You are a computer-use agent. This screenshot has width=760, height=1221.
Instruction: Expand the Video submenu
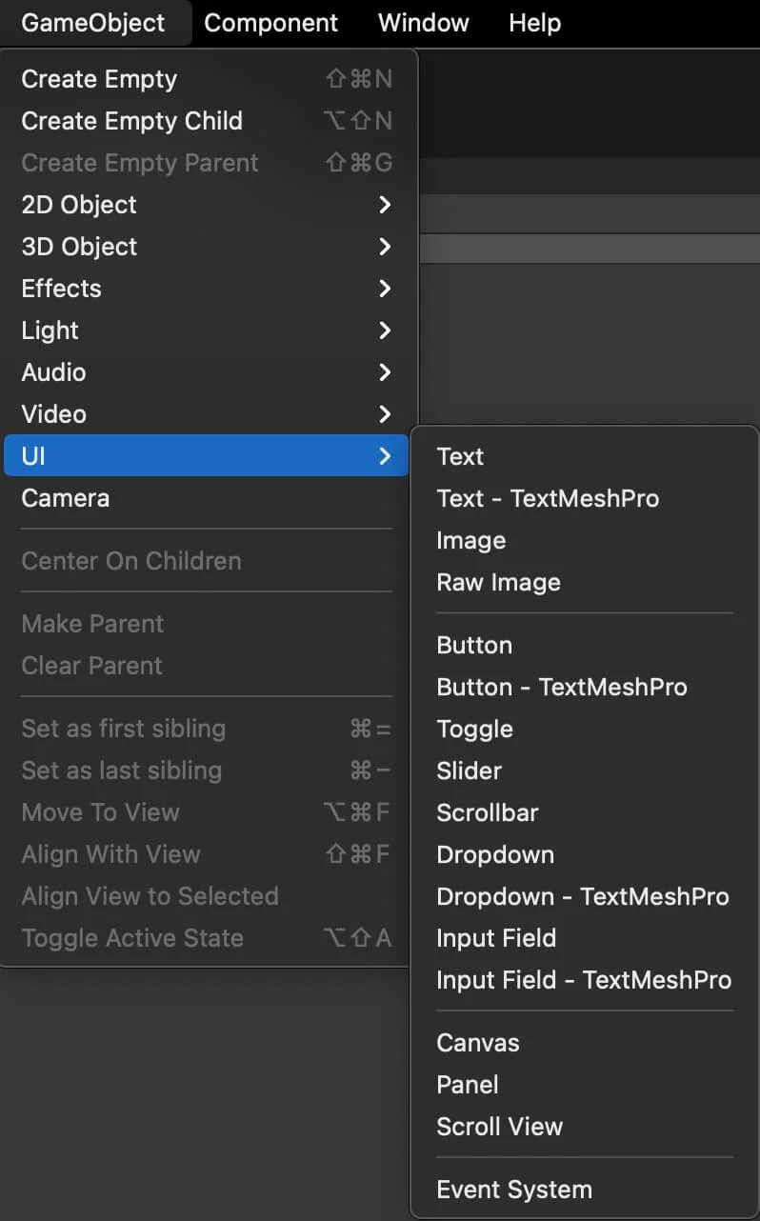(x=207, y=414)
